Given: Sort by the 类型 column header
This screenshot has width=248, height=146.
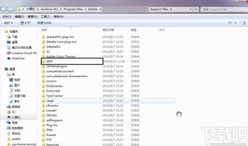Looking at the screenshot, I should [134, 30].
